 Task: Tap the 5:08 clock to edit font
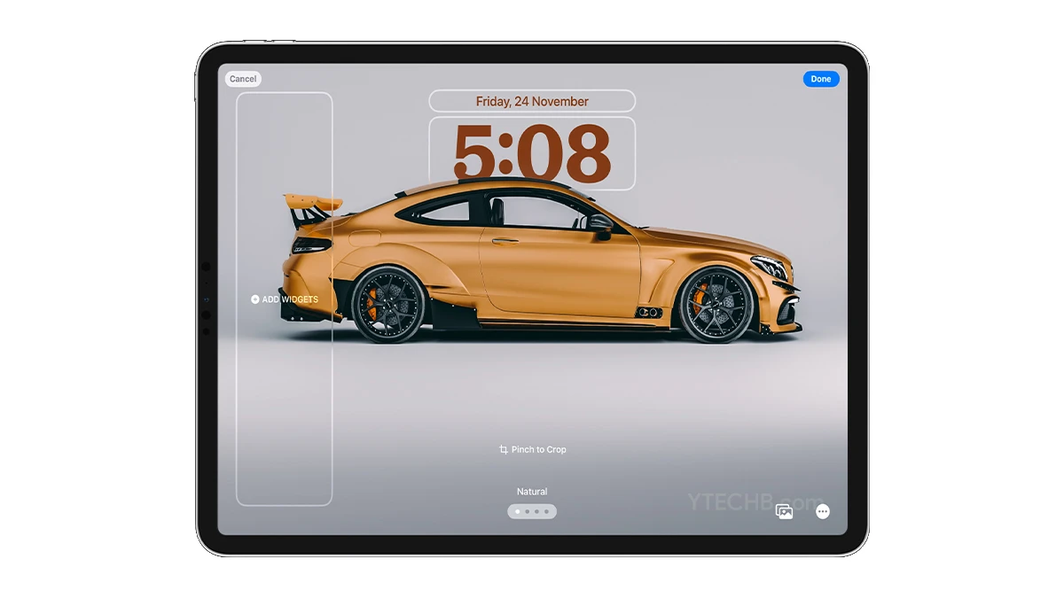point(532,153)
